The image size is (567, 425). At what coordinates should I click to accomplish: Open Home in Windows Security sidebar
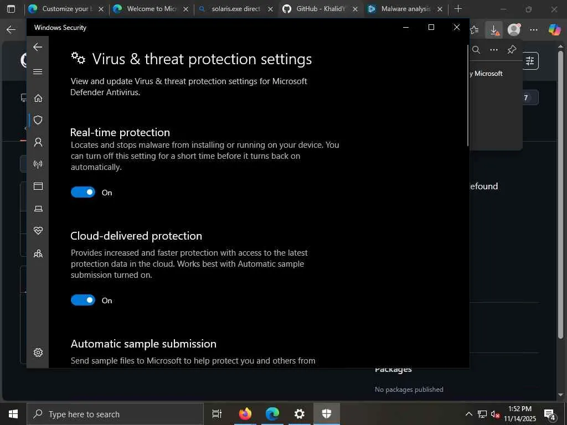click(x=38, y=98)
